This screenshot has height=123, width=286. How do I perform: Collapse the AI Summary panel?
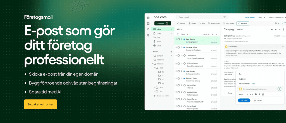[283, 47]
